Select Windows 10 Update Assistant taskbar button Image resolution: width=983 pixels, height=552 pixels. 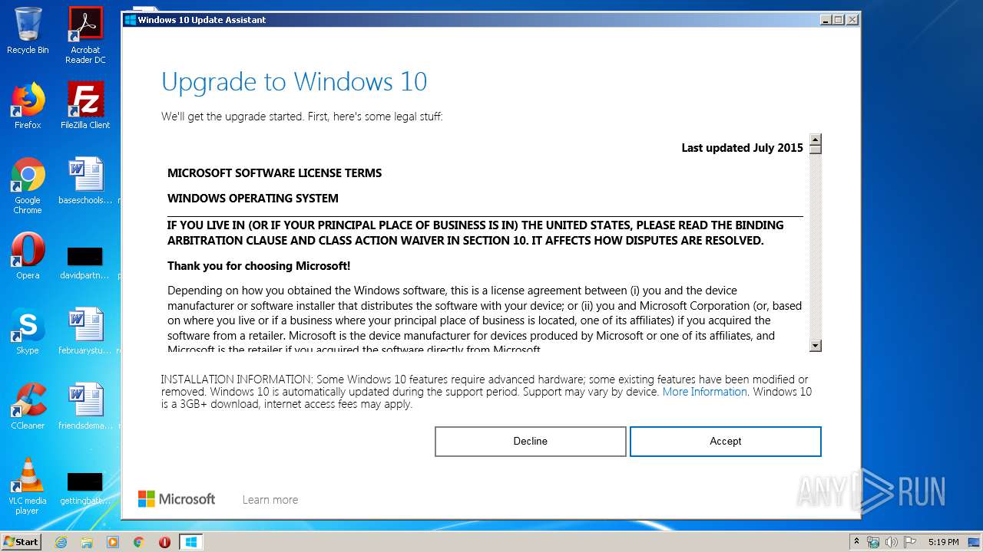click(x=191, y=542)
